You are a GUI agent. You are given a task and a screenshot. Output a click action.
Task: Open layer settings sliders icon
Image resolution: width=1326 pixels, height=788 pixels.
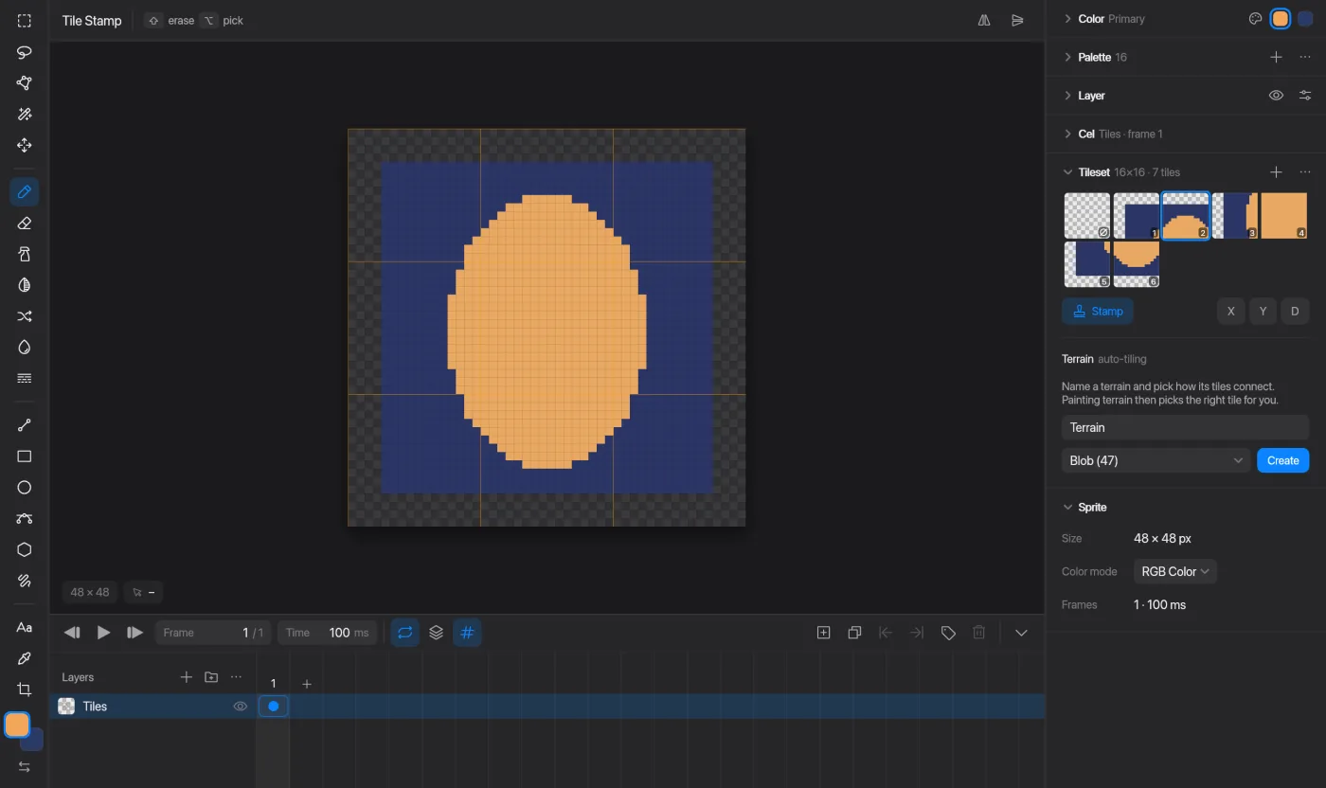pyautogui.click(x=1305, y=96)
